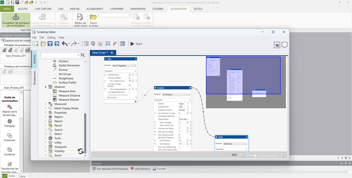The width and height of the screenshot is (352, 178).
Task: Switch to the ALIGNEMENTS ribbon tab
Action: click(x=95, y=9)
